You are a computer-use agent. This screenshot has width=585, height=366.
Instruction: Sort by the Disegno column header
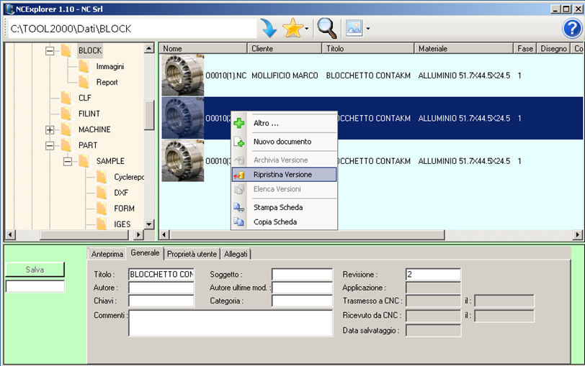click(x=553, y=48)
